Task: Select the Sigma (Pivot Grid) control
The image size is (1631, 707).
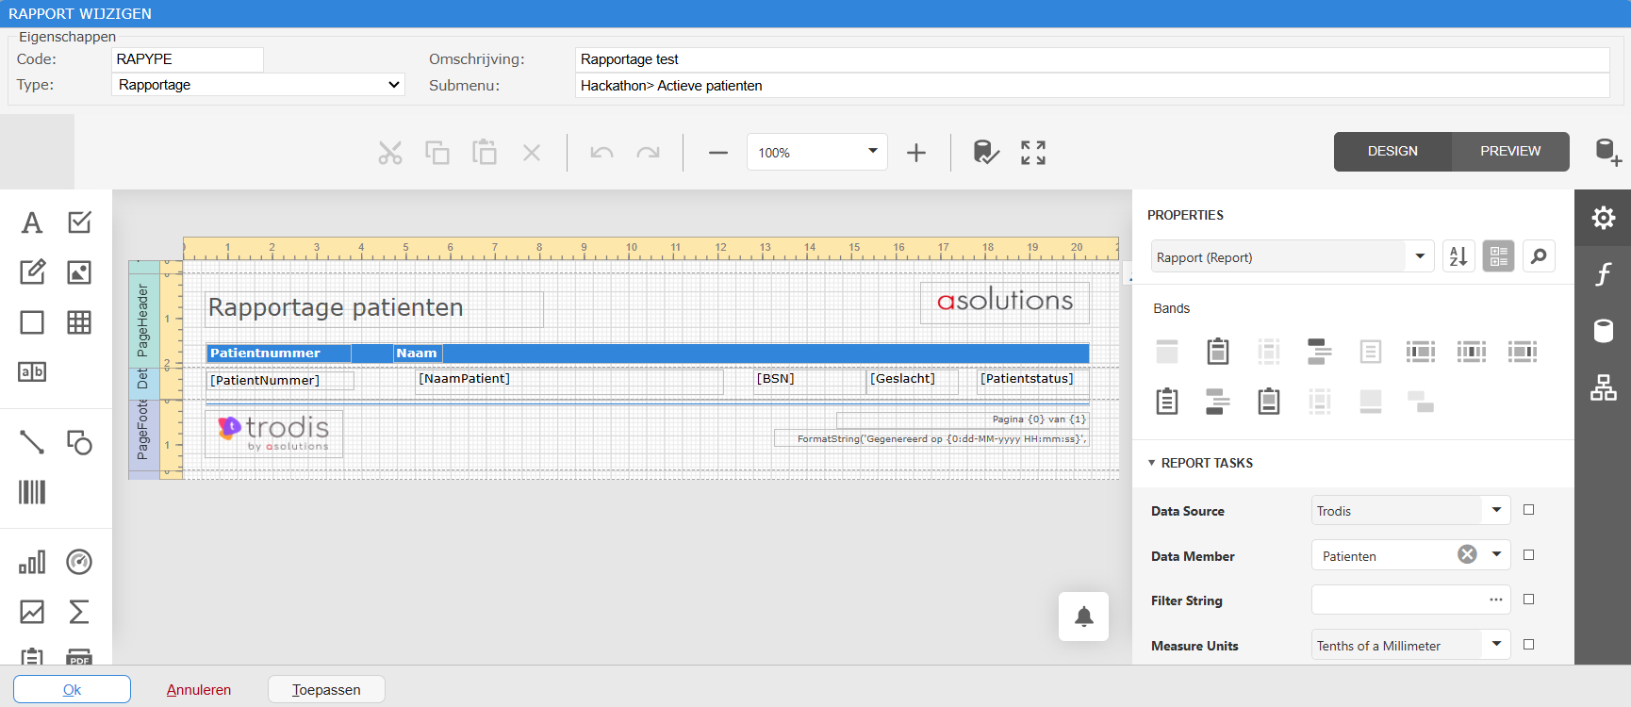Action: 79,612
